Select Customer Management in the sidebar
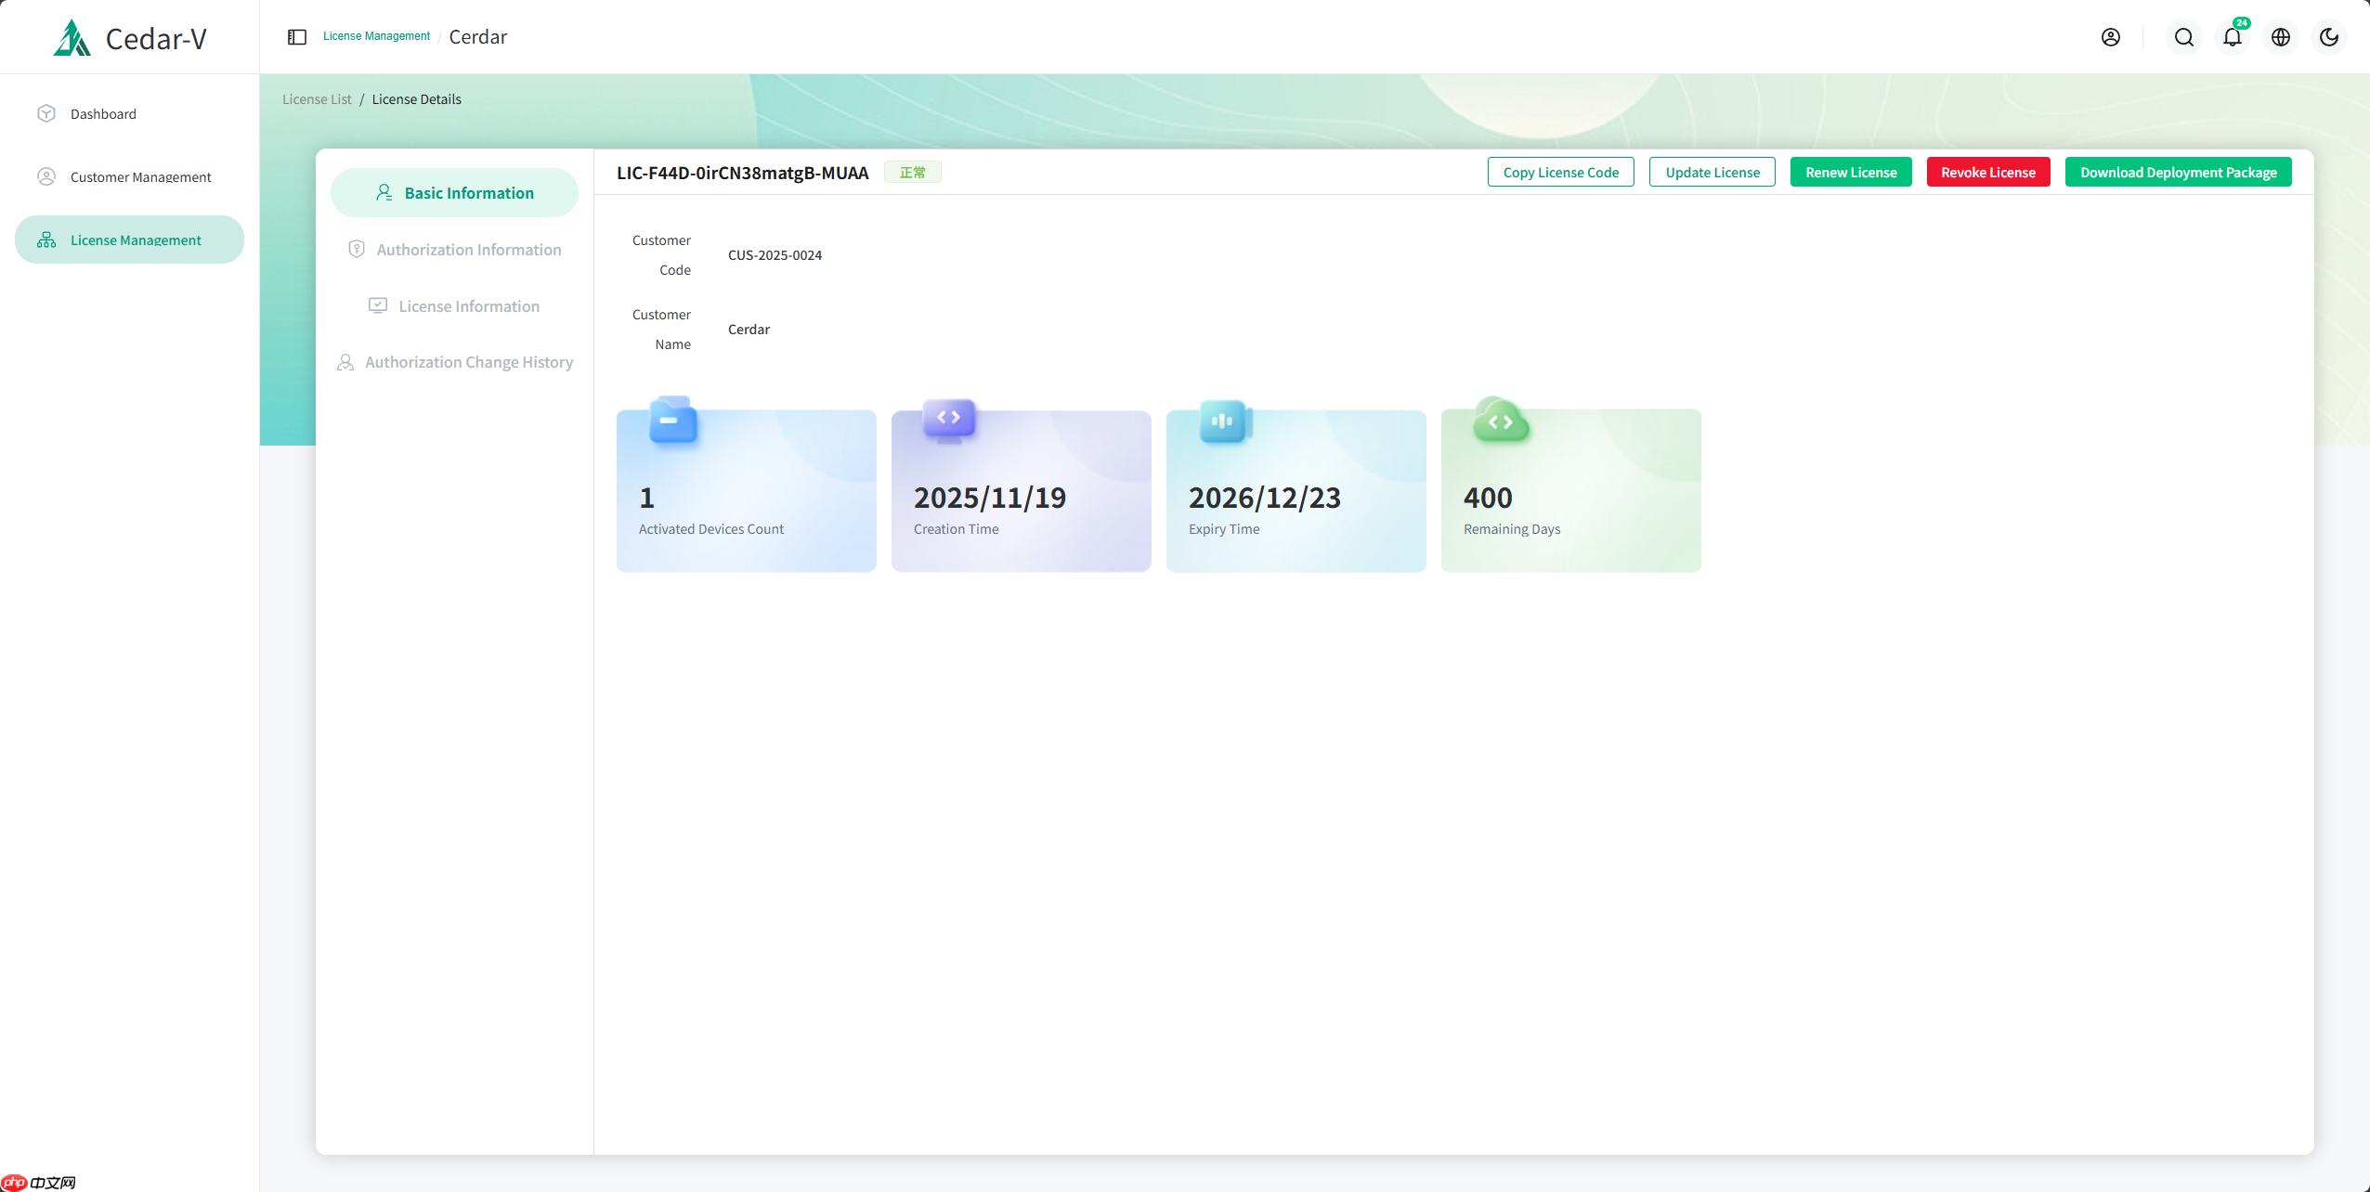The width and height of the screenshot is (2370, 1192). 139,176
